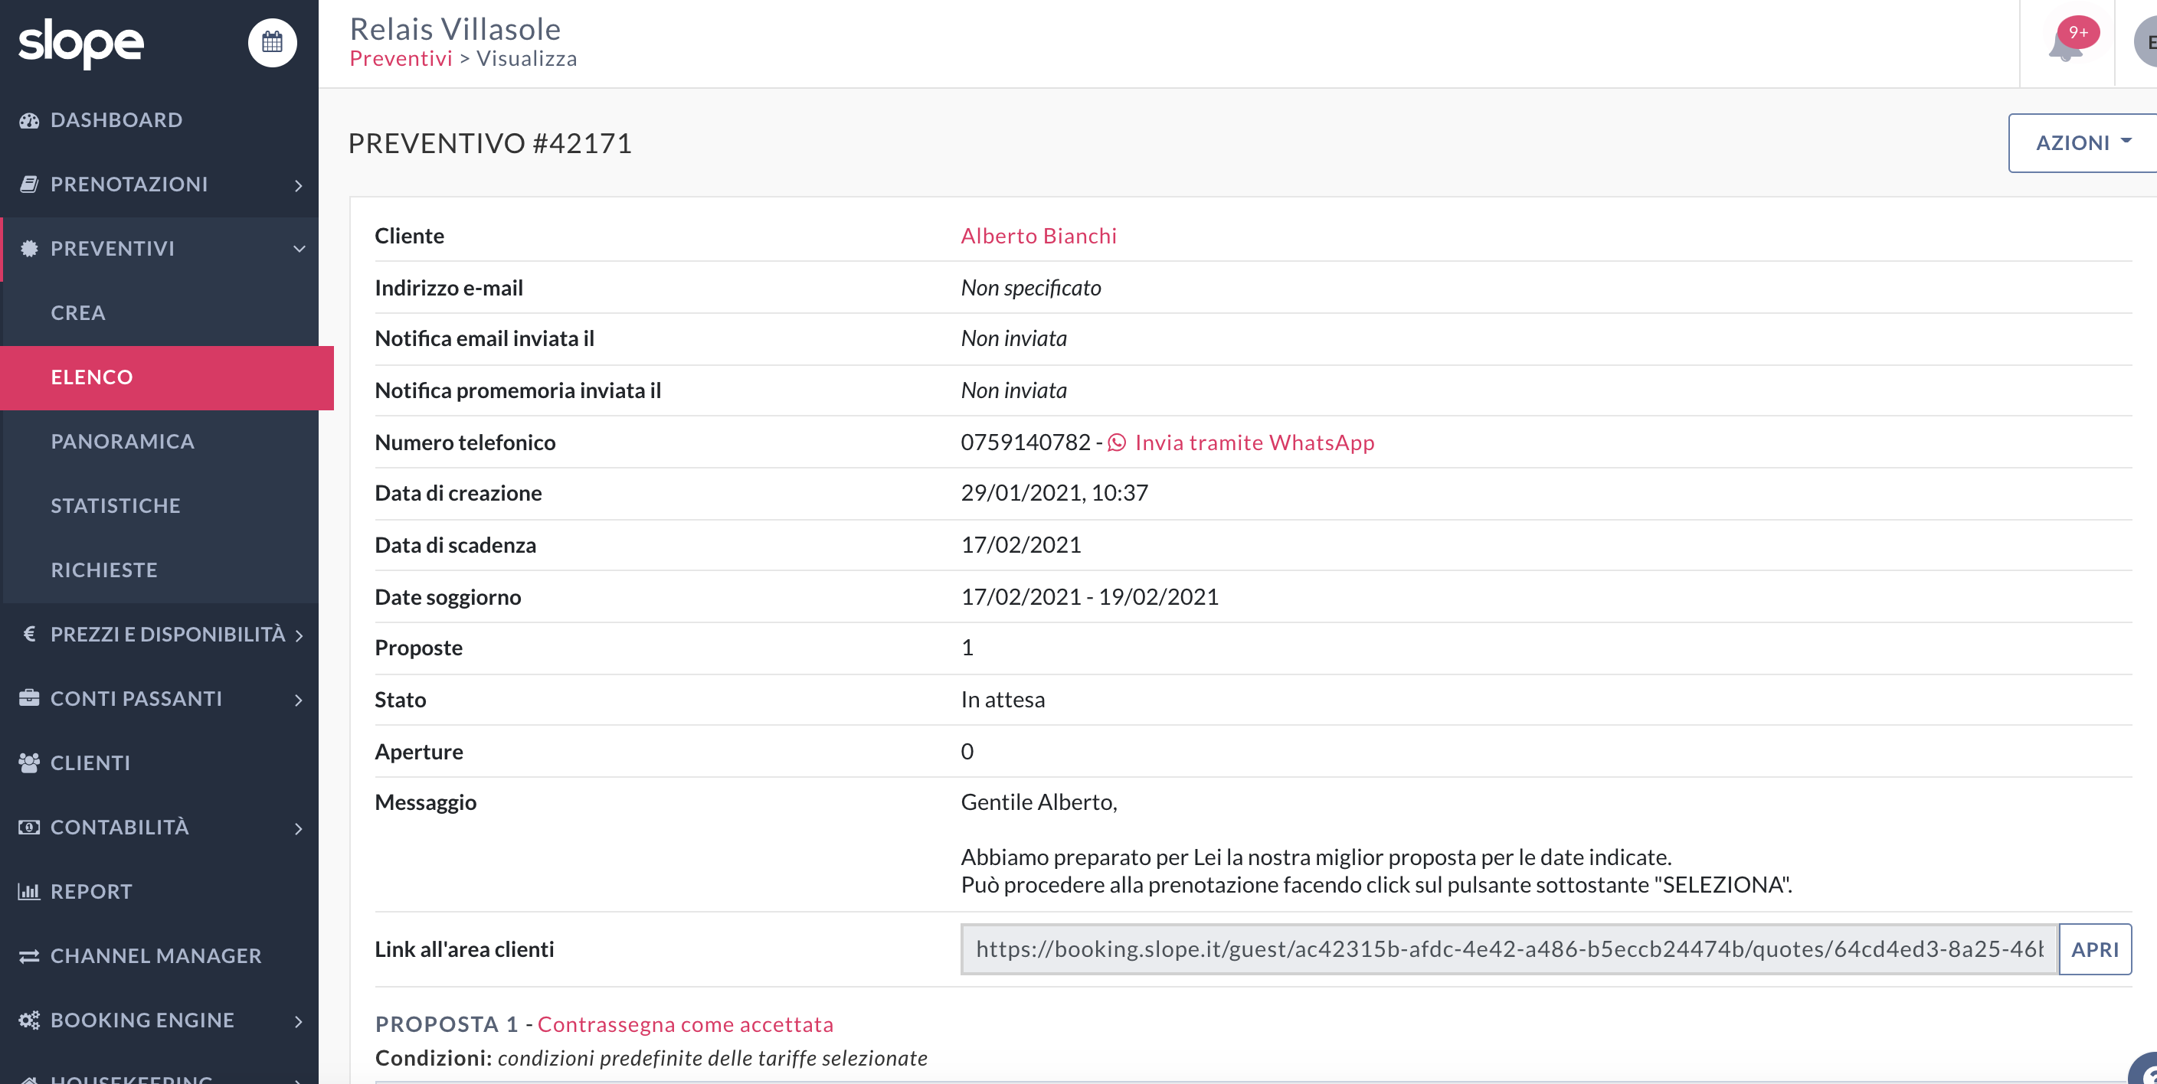
Task: Click the Dashboard gauge icon
Action: [29, 119]
